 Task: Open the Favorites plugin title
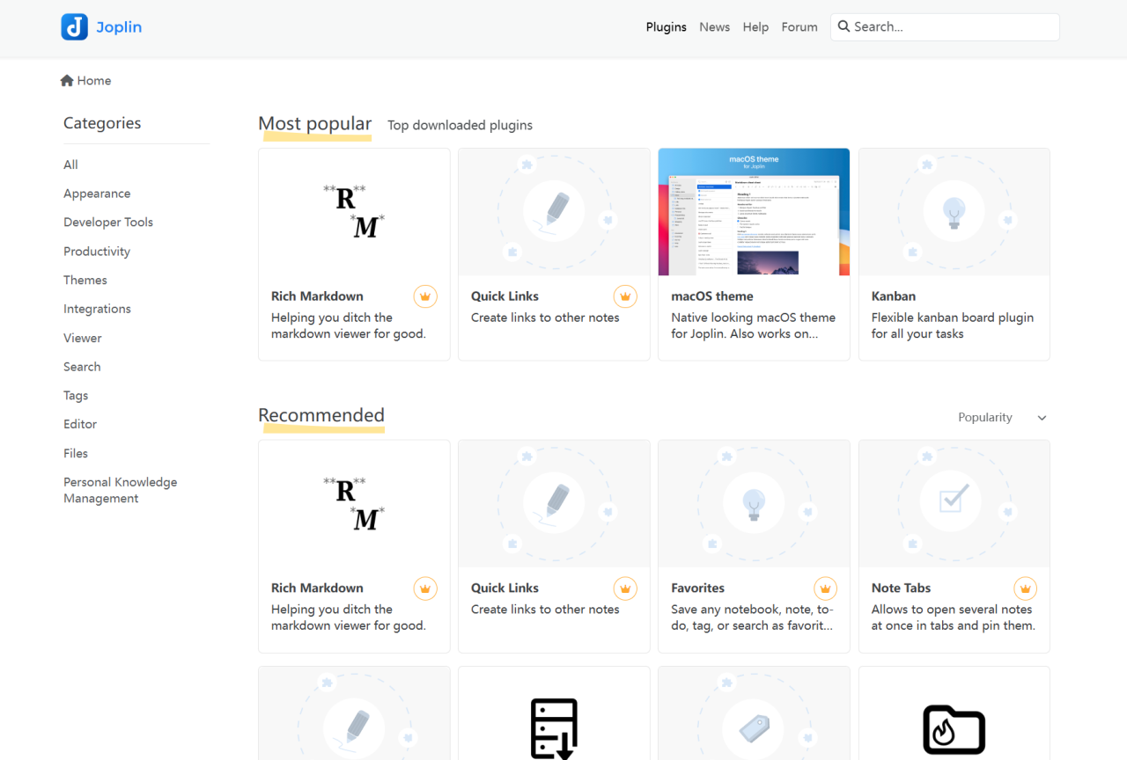click(x=698, y=588)
